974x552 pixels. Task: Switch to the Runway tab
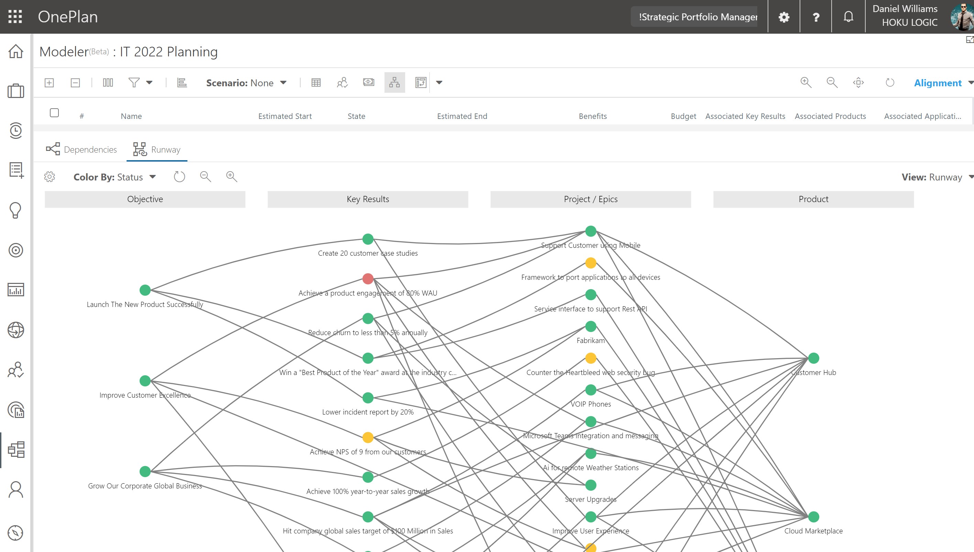[156, 150]
